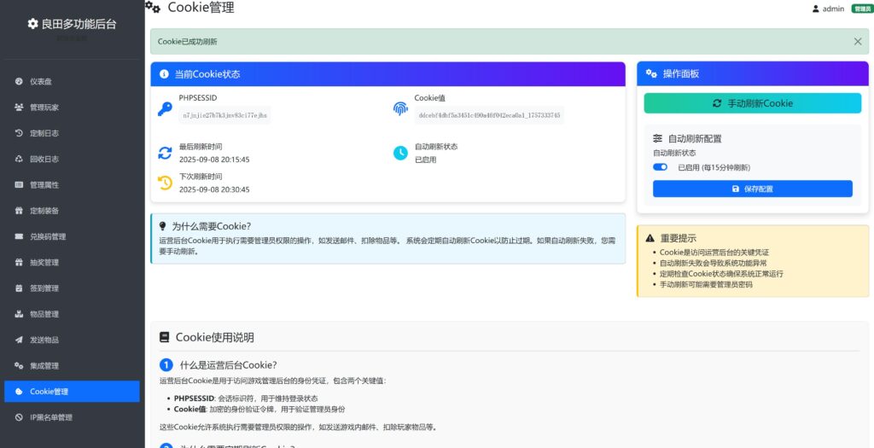This screenshot has height=448, width=874.
Task: Select the Cookie管理 sidebar item
Action: coord(49,392)
